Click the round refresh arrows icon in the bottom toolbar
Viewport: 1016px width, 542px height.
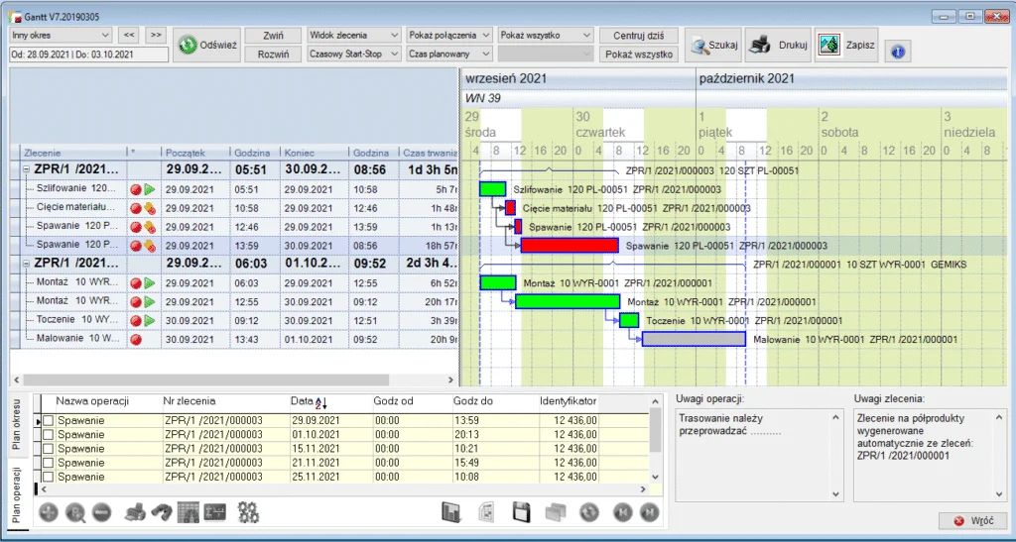[x=589, y=512]
